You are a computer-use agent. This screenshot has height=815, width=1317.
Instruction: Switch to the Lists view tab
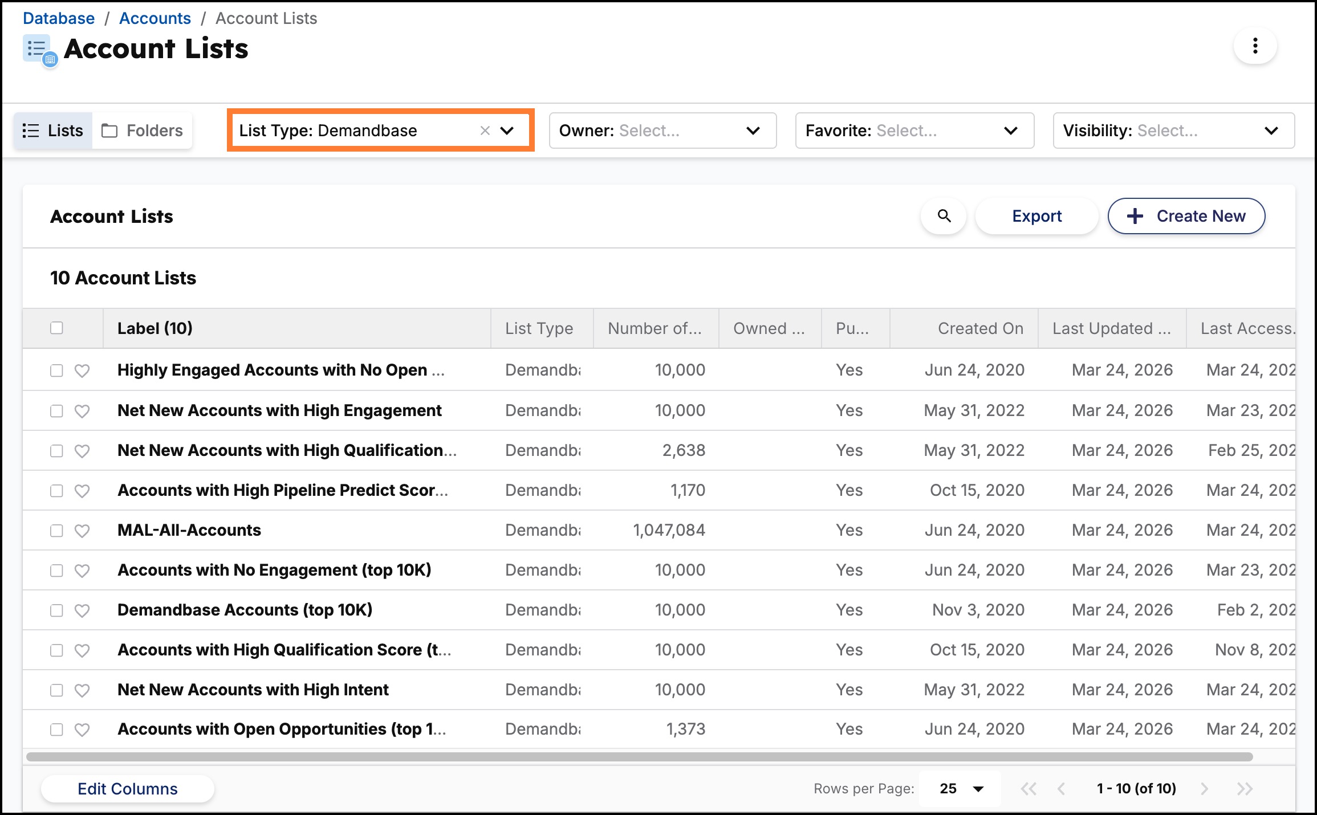click(53, 131)
